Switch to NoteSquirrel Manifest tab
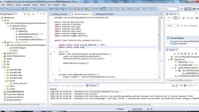Image resolution: width=199 pixels, height=112 pixels. [105, 14]
